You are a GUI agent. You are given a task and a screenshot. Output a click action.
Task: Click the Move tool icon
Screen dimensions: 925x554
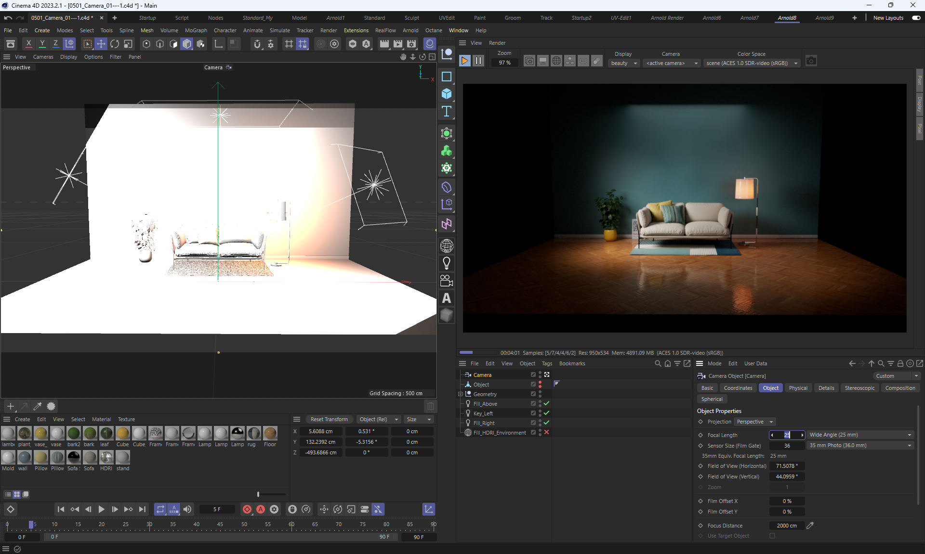[101, 44]
